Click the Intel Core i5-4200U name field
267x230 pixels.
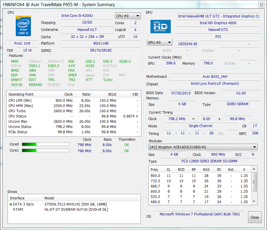point(77,16)
